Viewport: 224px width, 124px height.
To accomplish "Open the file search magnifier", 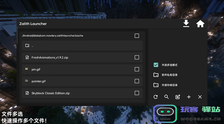I will 166,97.
